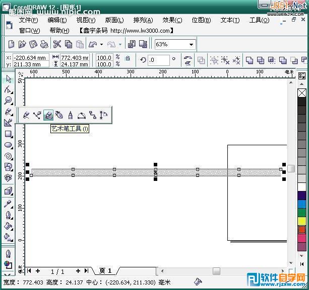
Task: Pick the yellow swatch in color palette
Action: tap(302, 221)
